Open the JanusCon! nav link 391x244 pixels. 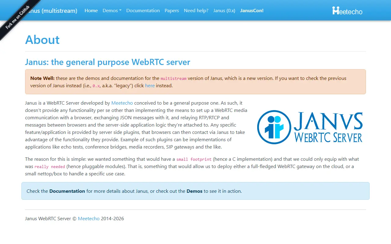(252, 11)
